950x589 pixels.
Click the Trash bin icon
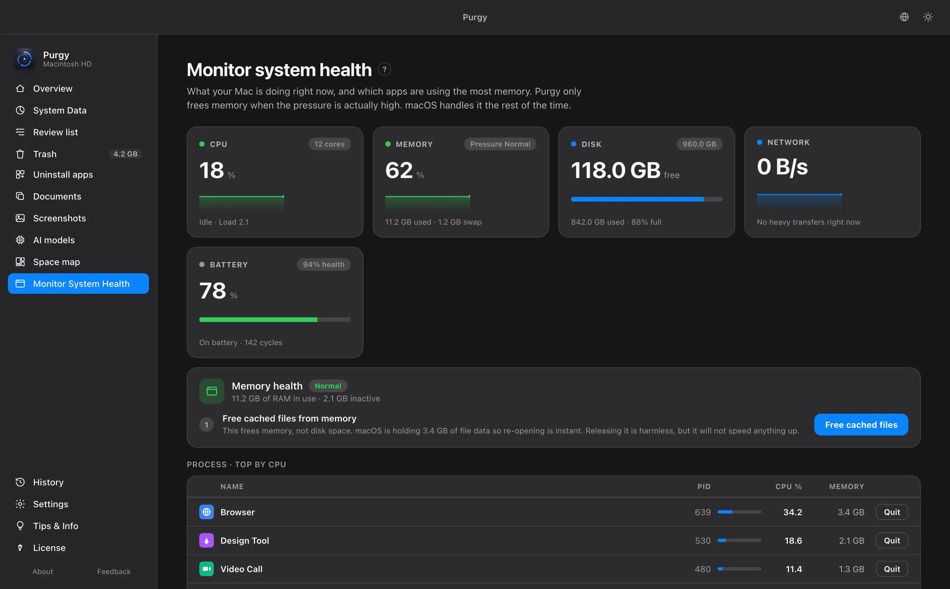pos(20,154)
